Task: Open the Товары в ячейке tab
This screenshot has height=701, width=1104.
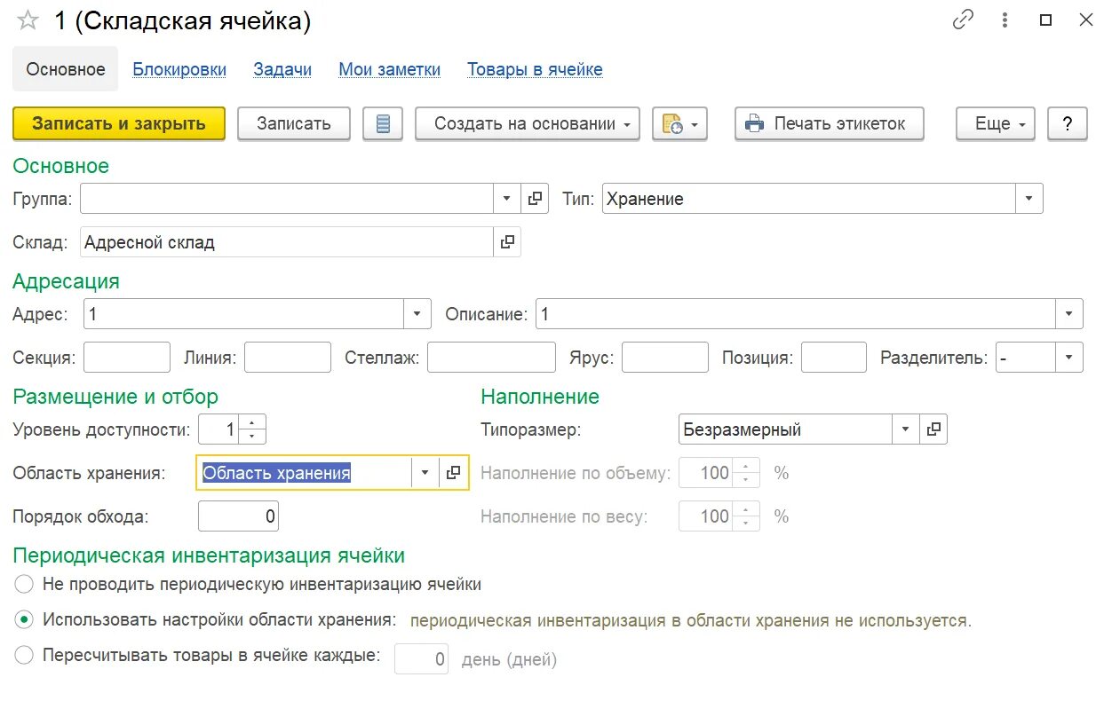Action: (535, 69)
